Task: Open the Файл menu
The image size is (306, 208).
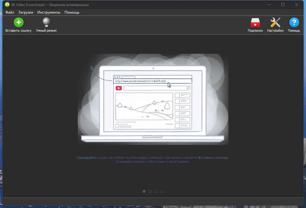Action: pyautogui.click(x=10, y=12)
